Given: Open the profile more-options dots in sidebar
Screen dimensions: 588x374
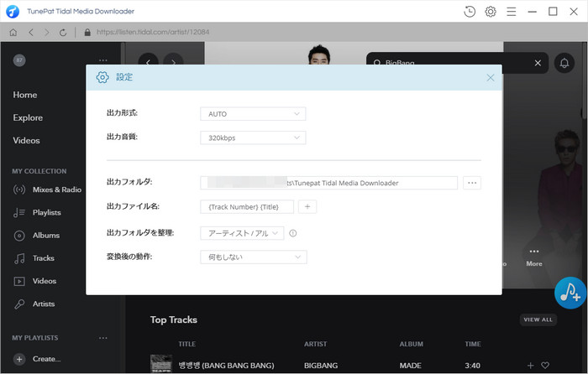Looking at the screenshot, I should tap(102, 60).
